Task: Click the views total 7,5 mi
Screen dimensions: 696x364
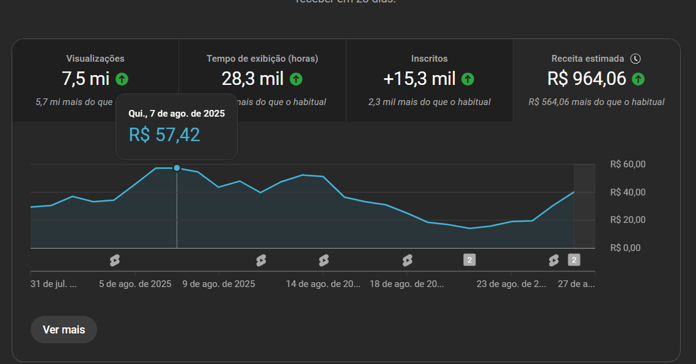Action: coord(86,79)
